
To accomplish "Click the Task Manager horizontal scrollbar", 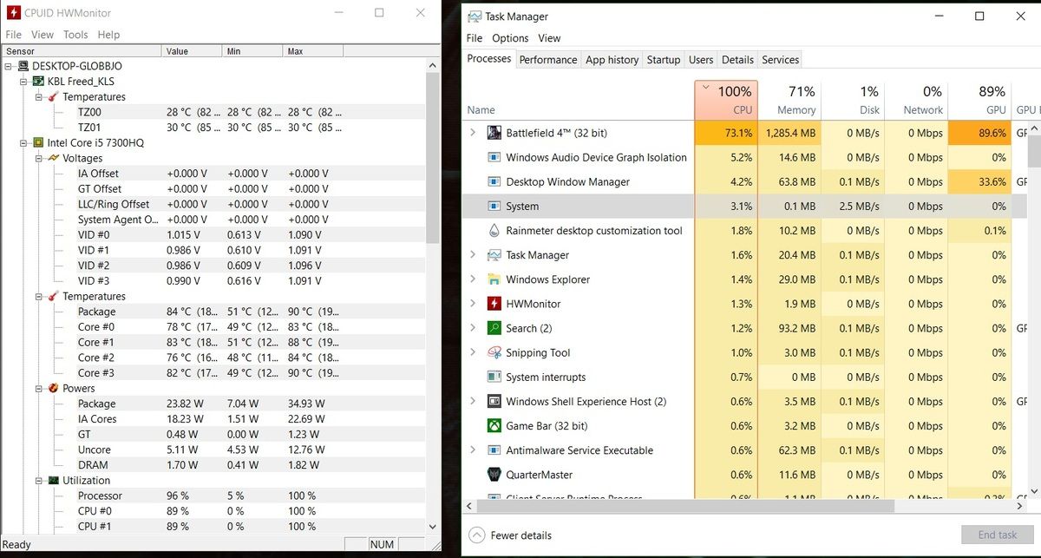I will point(687,506).
